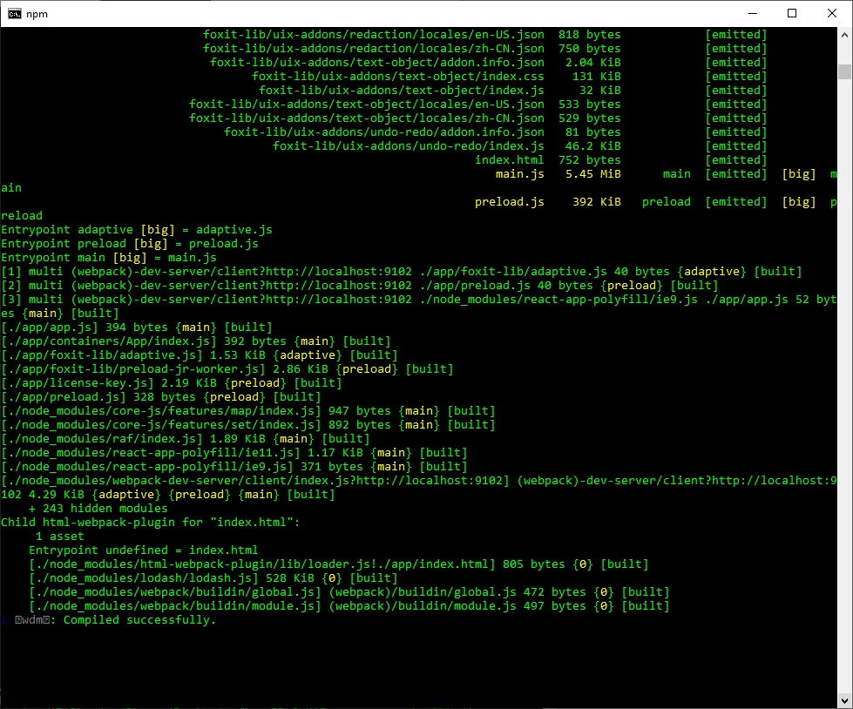Click 'foxit-lib/uix-addons/text-object/locales/en-US.json' path
The width and height of the screenshot is (853, 709).
pos(367,105)
